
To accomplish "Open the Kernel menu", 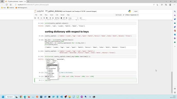I will coord(63,15).
